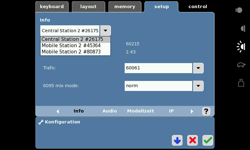Toggle the turtle slow-speed icon
This screenshot has width=250, height=150.
[x=241, y=65]
